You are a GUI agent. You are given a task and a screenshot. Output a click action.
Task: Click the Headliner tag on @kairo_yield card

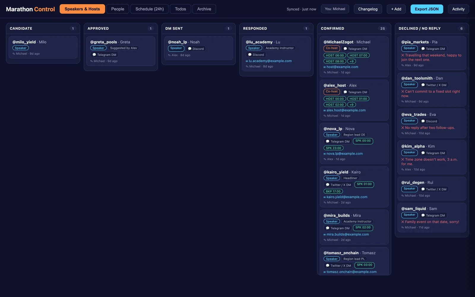pyautogui.click(x=350, y=178)
